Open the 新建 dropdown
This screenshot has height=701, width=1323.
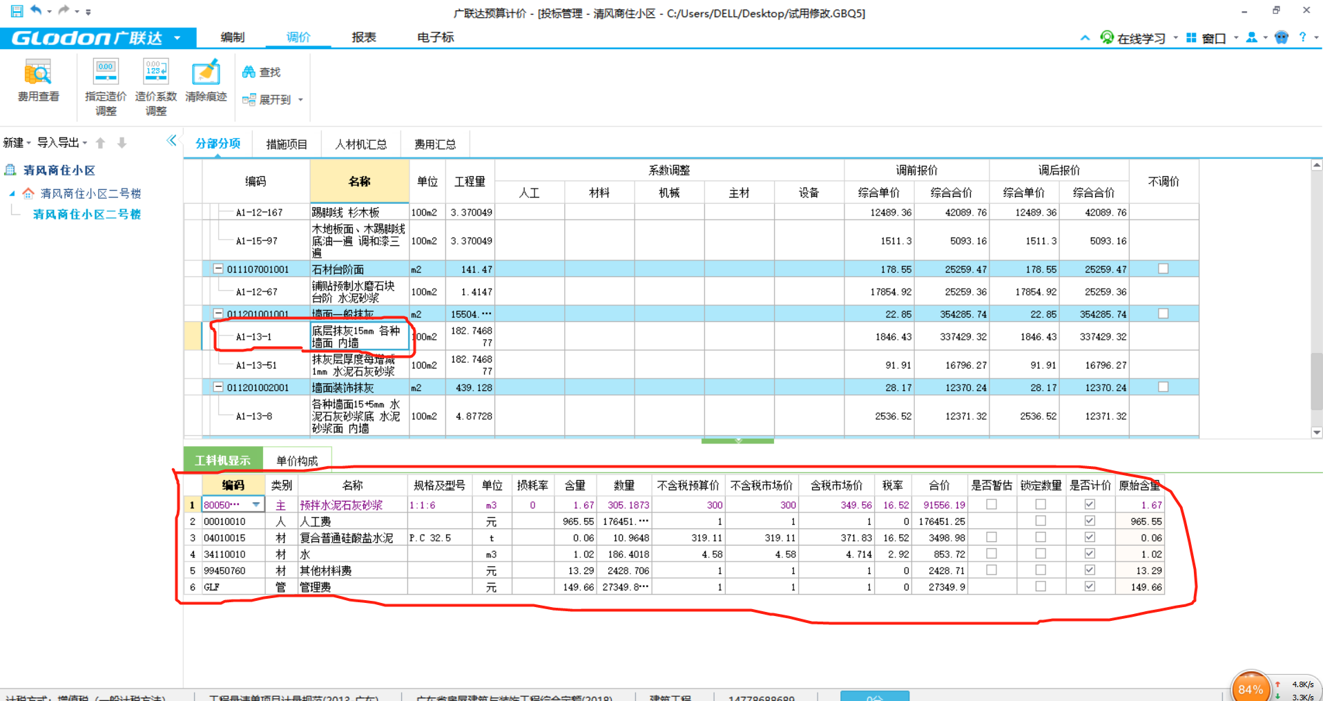[17, 142]
